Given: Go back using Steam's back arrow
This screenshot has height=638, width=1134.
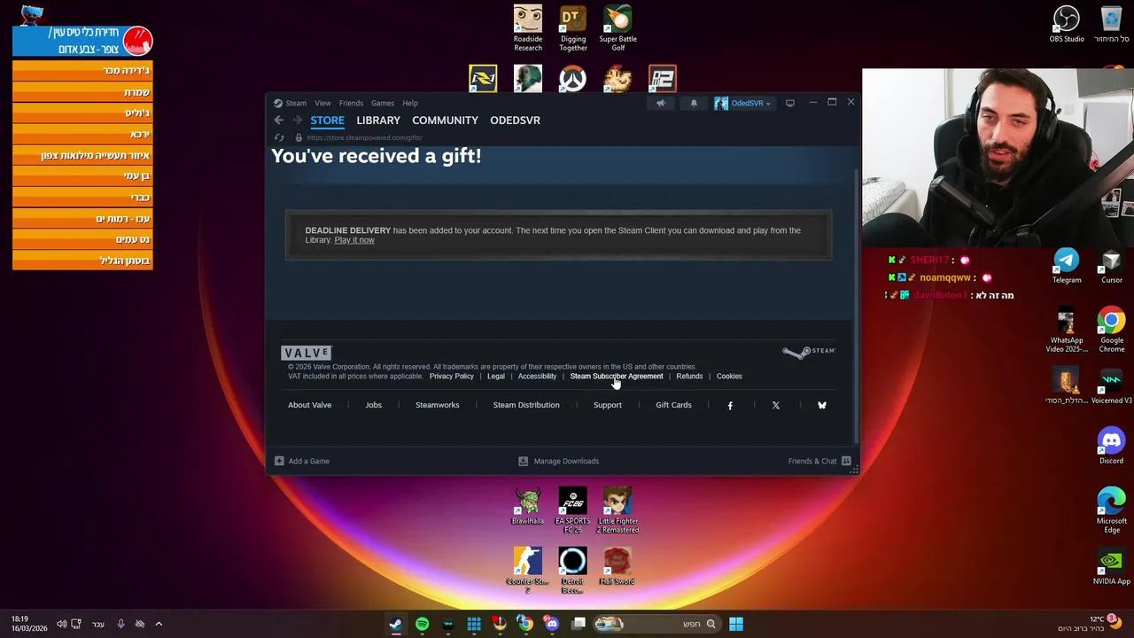Looking at the screenshot, I should 278,120.
